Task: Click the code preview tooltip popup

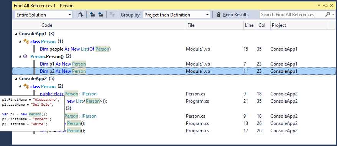Action: (x=32, y=113)
